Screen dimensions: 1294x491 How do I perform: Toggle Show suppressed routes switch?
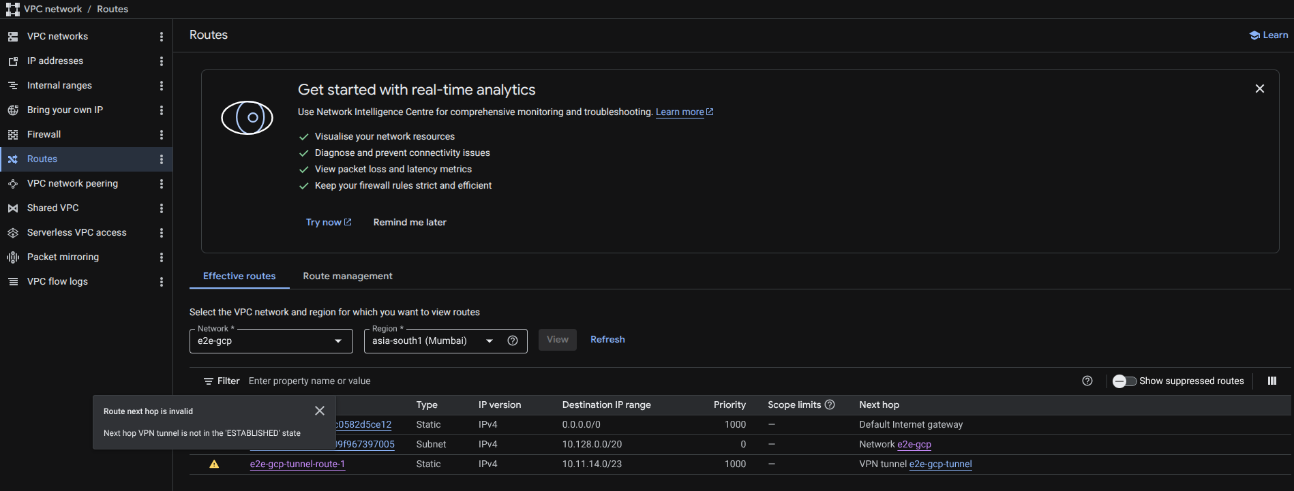pyautogui.click(x=1124, y=381)
